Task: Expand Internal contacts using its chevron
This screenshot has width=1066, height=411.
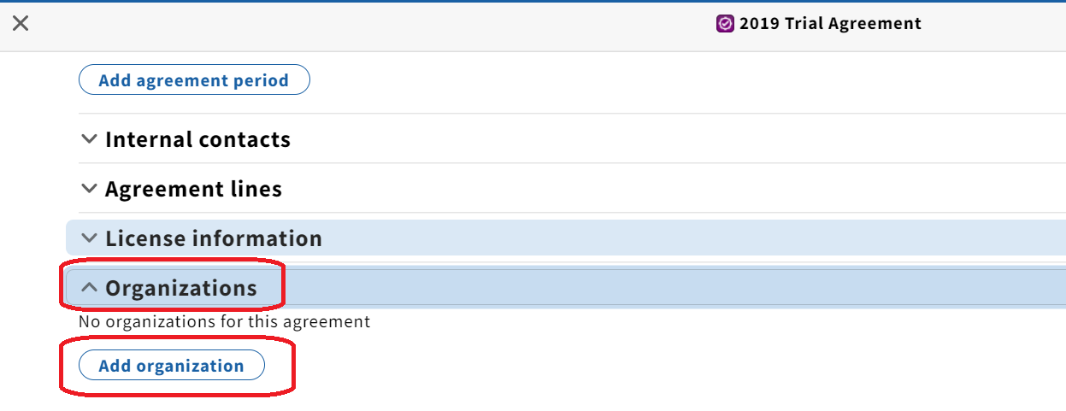Action: [x=89, y=139]
